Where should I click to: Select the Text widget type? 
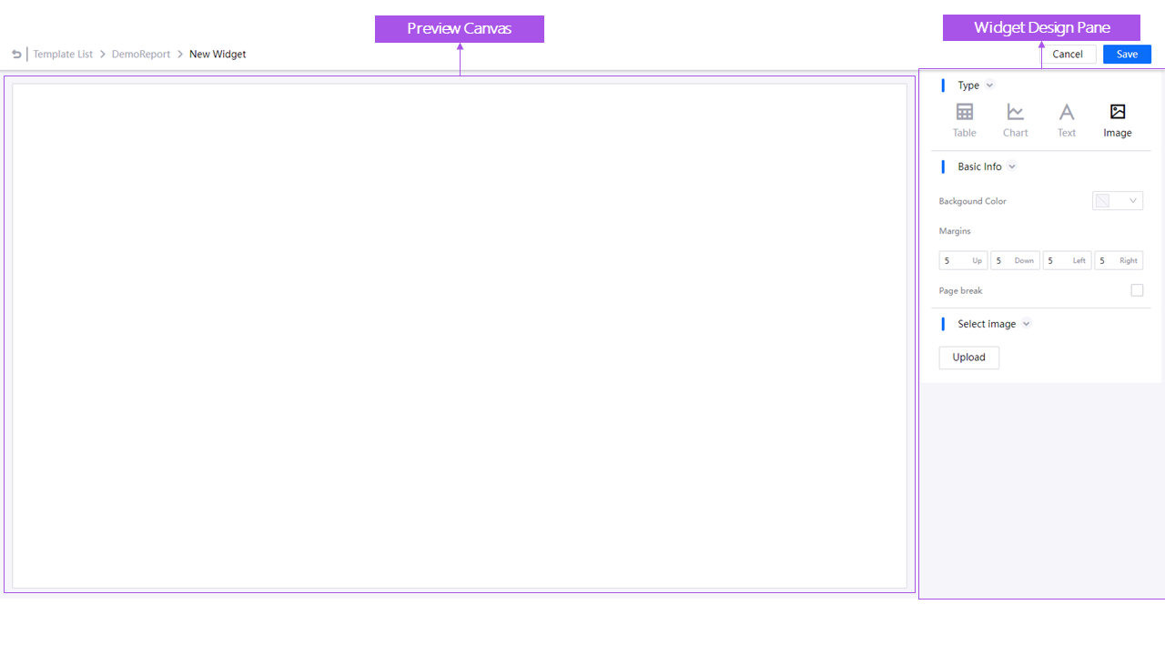click(1066, 118)
